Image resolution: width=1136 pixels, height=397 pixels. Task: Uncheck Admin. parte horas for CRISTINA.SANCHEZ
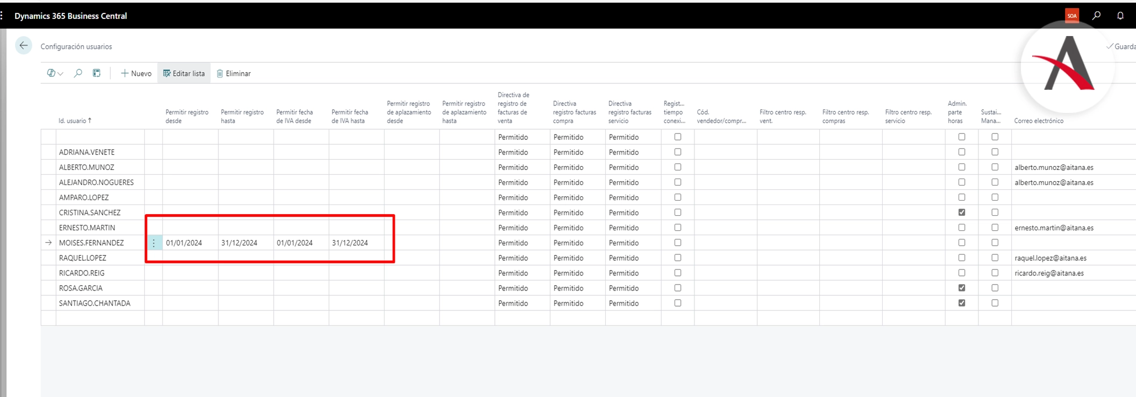962,212
